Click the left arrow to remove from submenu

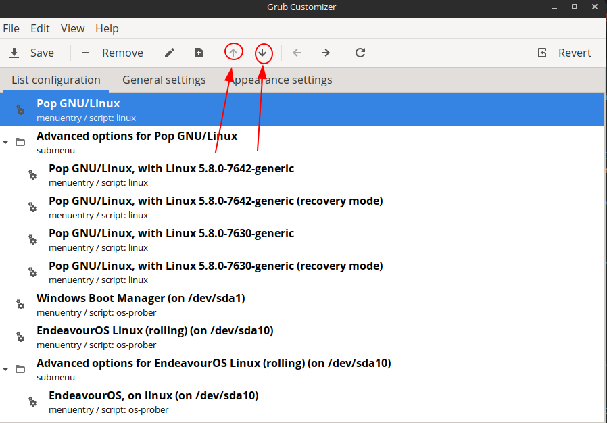pyautogui.click(x=297, y=53)
